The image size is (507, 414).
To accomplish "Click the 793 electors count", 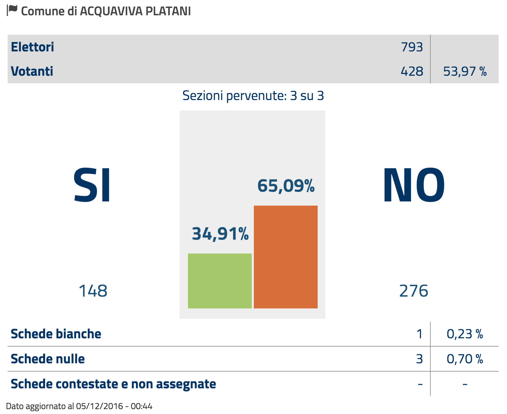I will (x=412, y=47).
